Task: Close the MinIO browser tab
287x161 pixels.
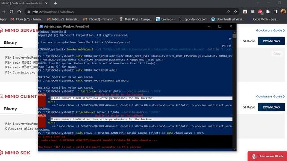Action: 46,3
